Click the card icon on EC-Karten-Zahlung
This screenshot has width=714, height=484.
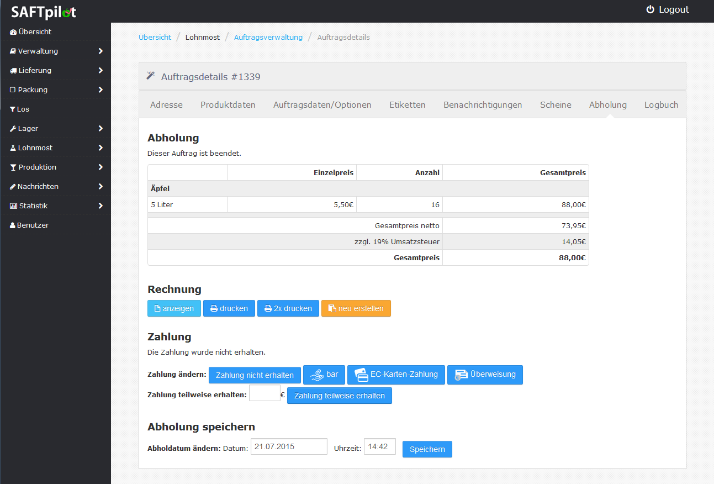pyautogui.click(x=361, y=375)
